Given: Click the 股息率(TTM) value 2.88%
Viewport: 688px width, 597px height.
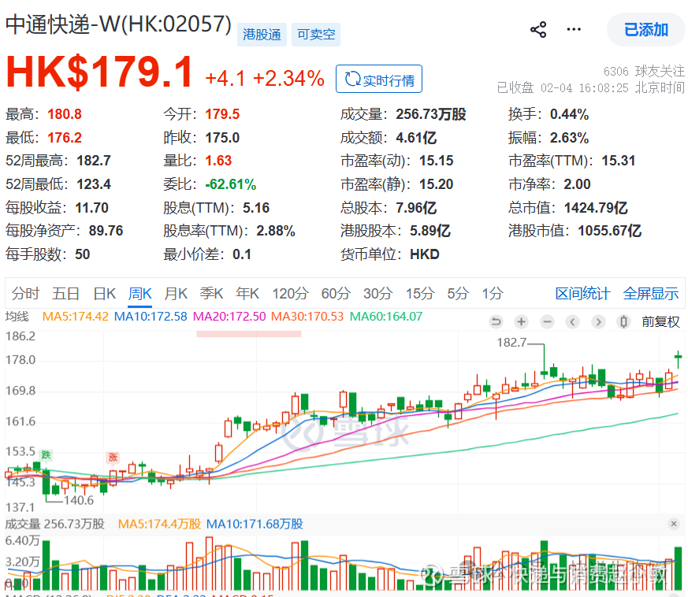Looking at the screenshot, I should pyautogui.click(x=276, y=231).
